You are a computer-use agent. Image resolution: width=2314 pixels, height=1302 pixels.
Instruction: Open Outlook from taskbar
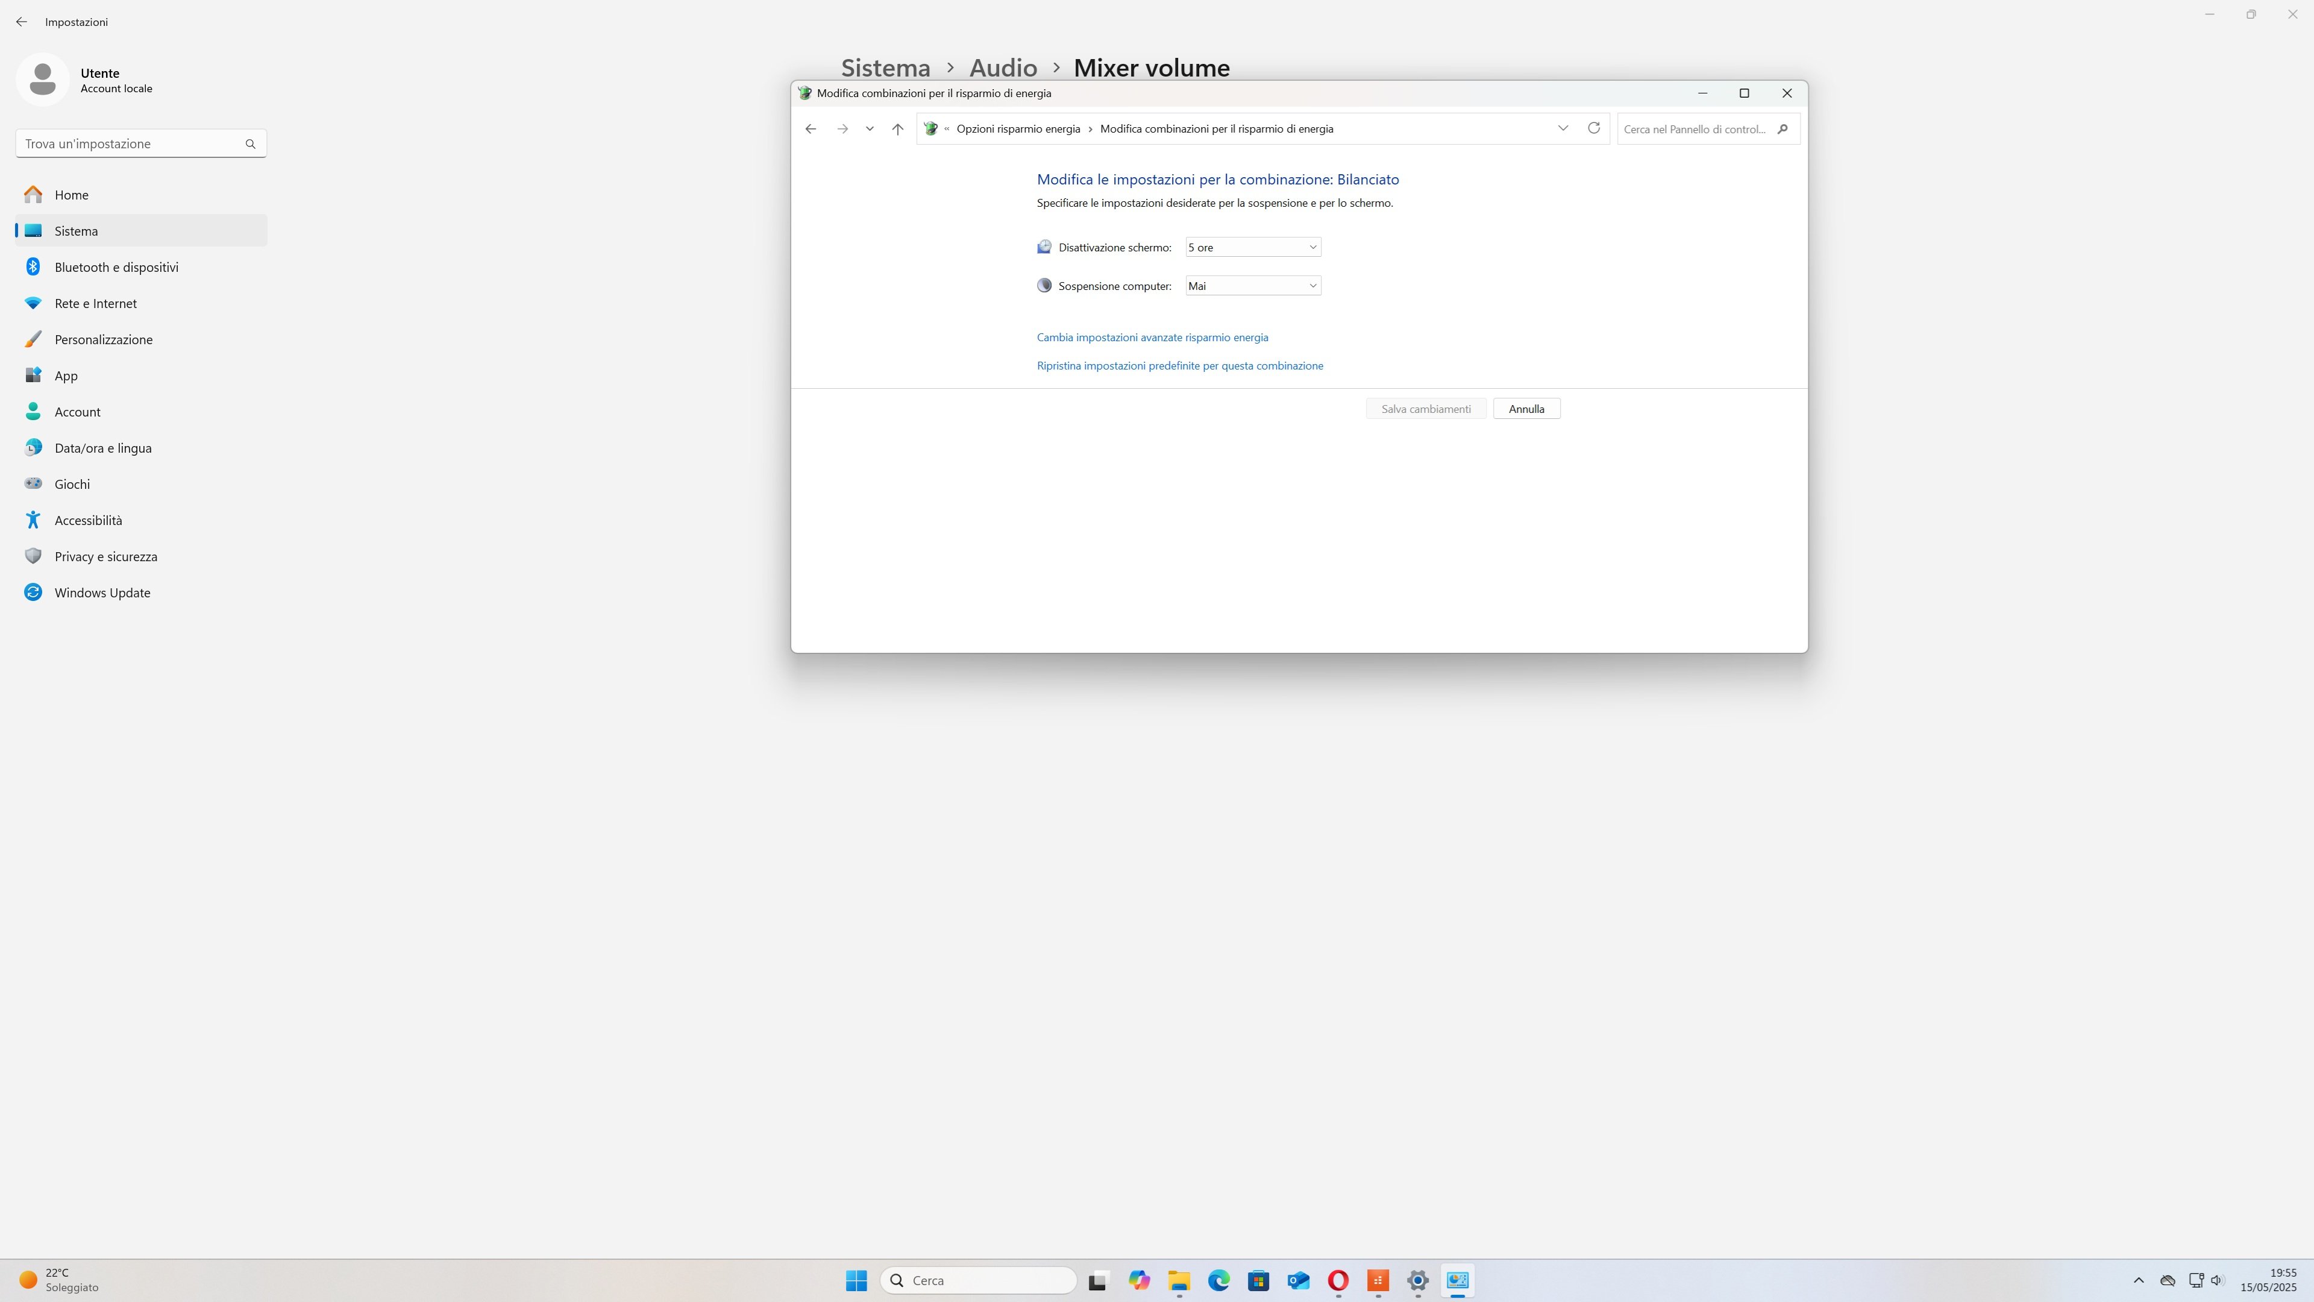tap(1298, 1280)
